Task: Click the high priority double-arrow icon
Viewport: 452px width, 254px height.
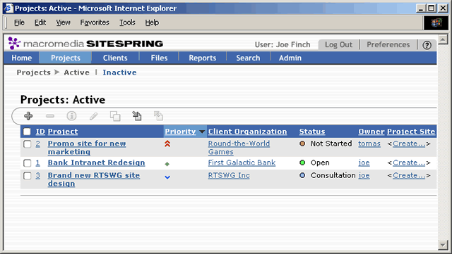Action: click(167, 144)
